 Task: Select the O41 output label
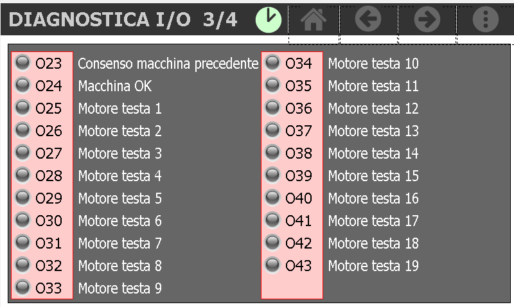tap(299, 221)
